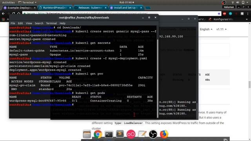Open the Files manager dock icon
Screen dimensions: 251x141
point(87,134)
